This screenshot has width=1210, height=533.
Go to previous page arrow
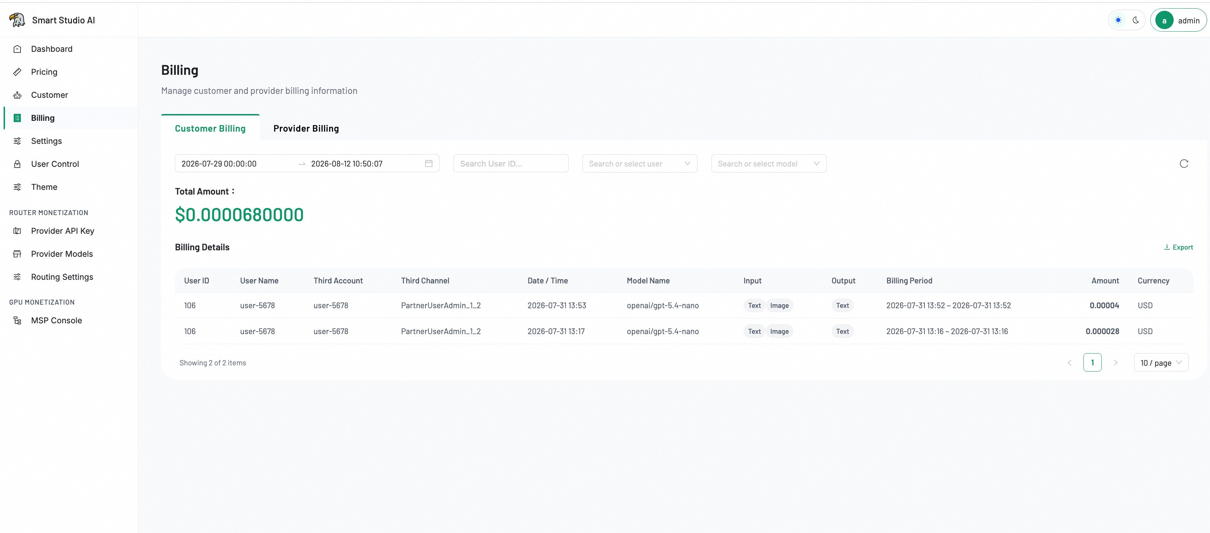click(x=1070, y=363)
